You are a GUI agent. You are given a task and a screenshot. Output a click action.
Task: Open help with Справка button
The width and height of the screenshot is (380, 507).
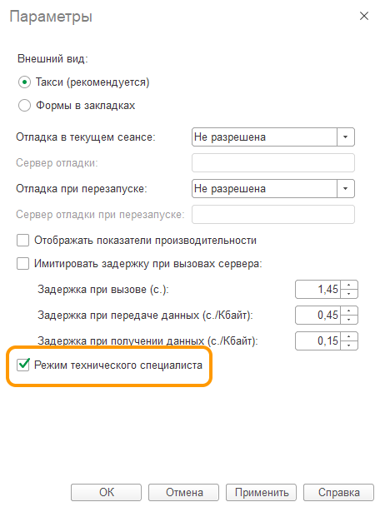338,493
